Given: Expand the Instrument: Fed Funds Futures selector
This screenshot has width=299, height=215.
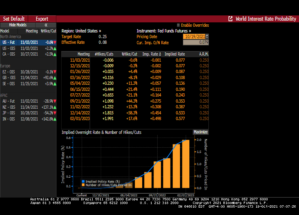Looking at the screenshot, I should pyautogui.click(x=163, y=31).
